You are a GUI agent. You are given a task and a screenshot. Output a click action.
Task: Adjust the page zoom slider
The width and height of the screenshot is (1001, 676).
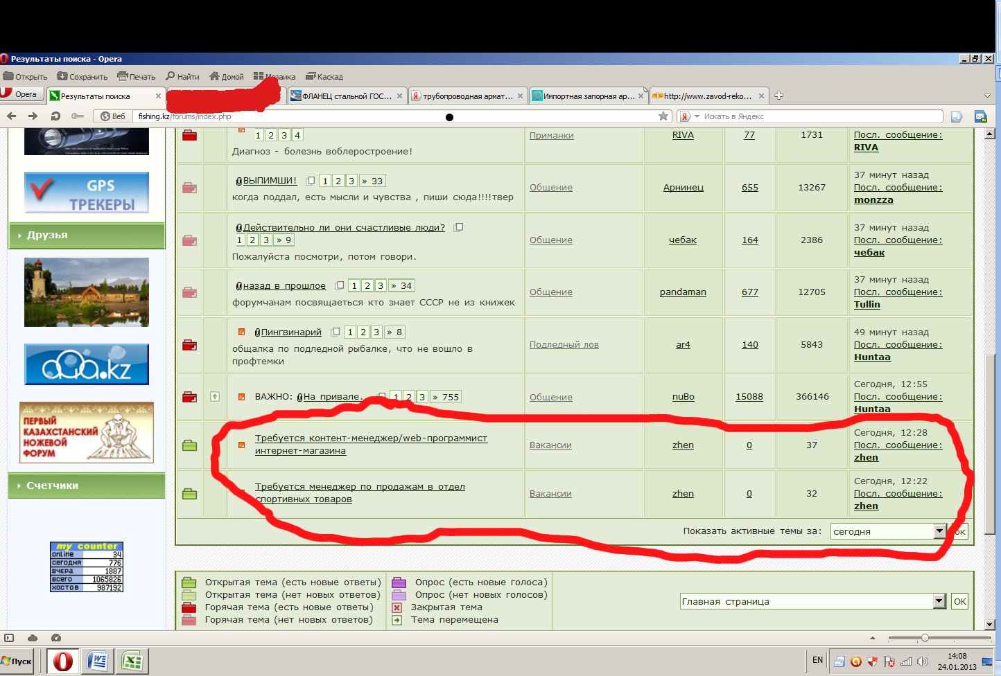[x=925, y=638]
